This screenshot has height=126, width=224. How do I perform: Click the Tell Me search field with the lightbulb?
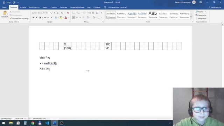[x=115, y=7]
